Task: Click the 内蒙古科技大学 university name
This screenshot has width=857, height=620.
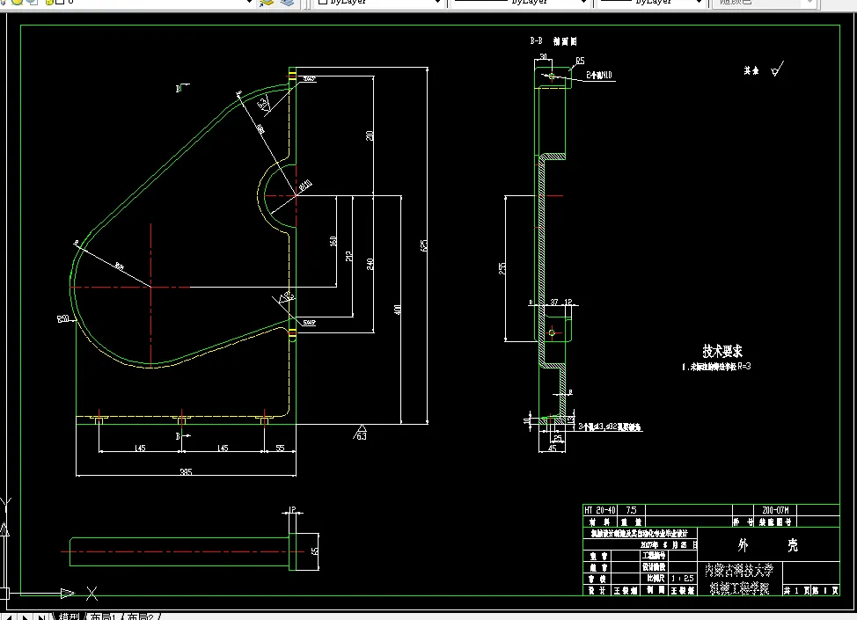Action: (739, 570)
